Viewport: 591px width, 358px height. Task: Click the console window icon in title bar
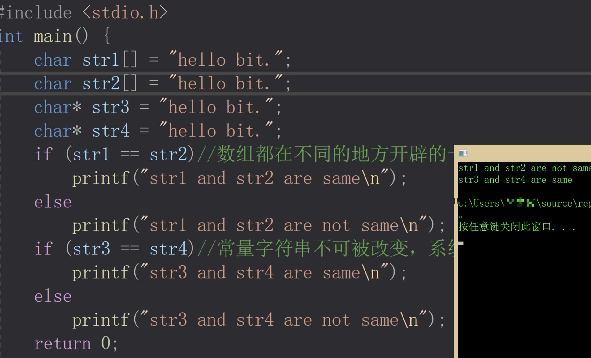click(x=463, y=153)
